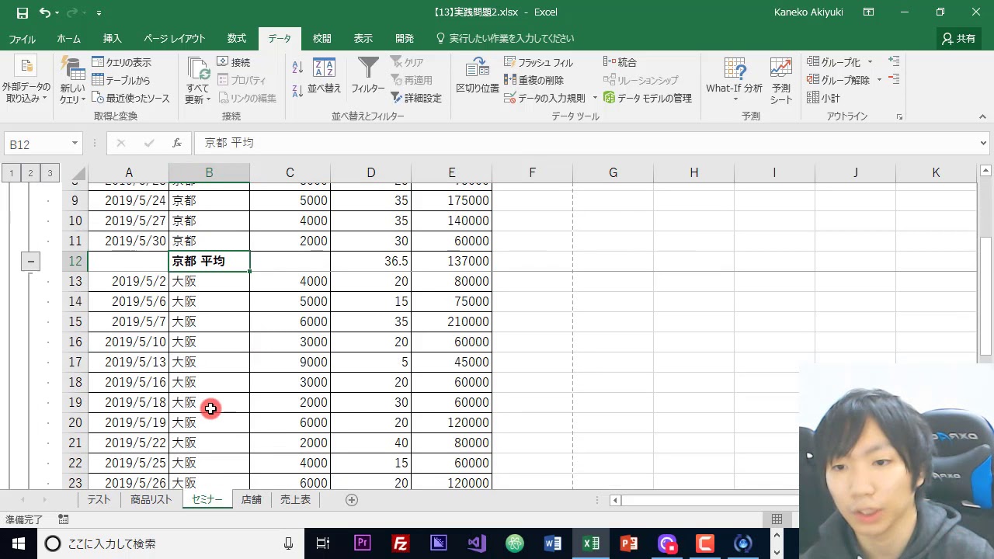Open the Connections command
994x559 pixels.
(234, 62)
